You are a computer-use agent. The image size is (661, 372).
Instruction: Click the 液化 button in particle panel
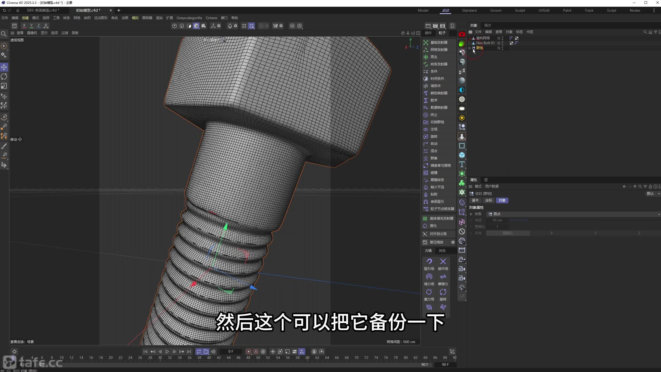[433, 226]
